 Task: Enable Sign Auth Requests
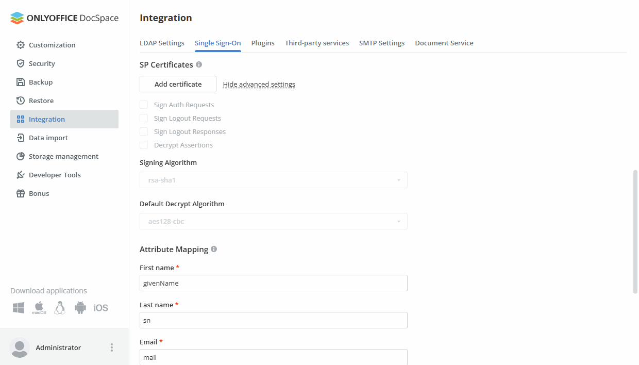coord(144,105)
